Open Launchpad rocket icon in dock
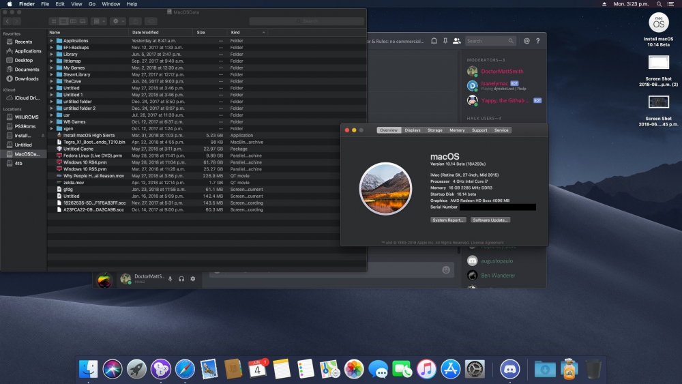The height and width of the screenshot is (384, 682). [x=136, y=369]
